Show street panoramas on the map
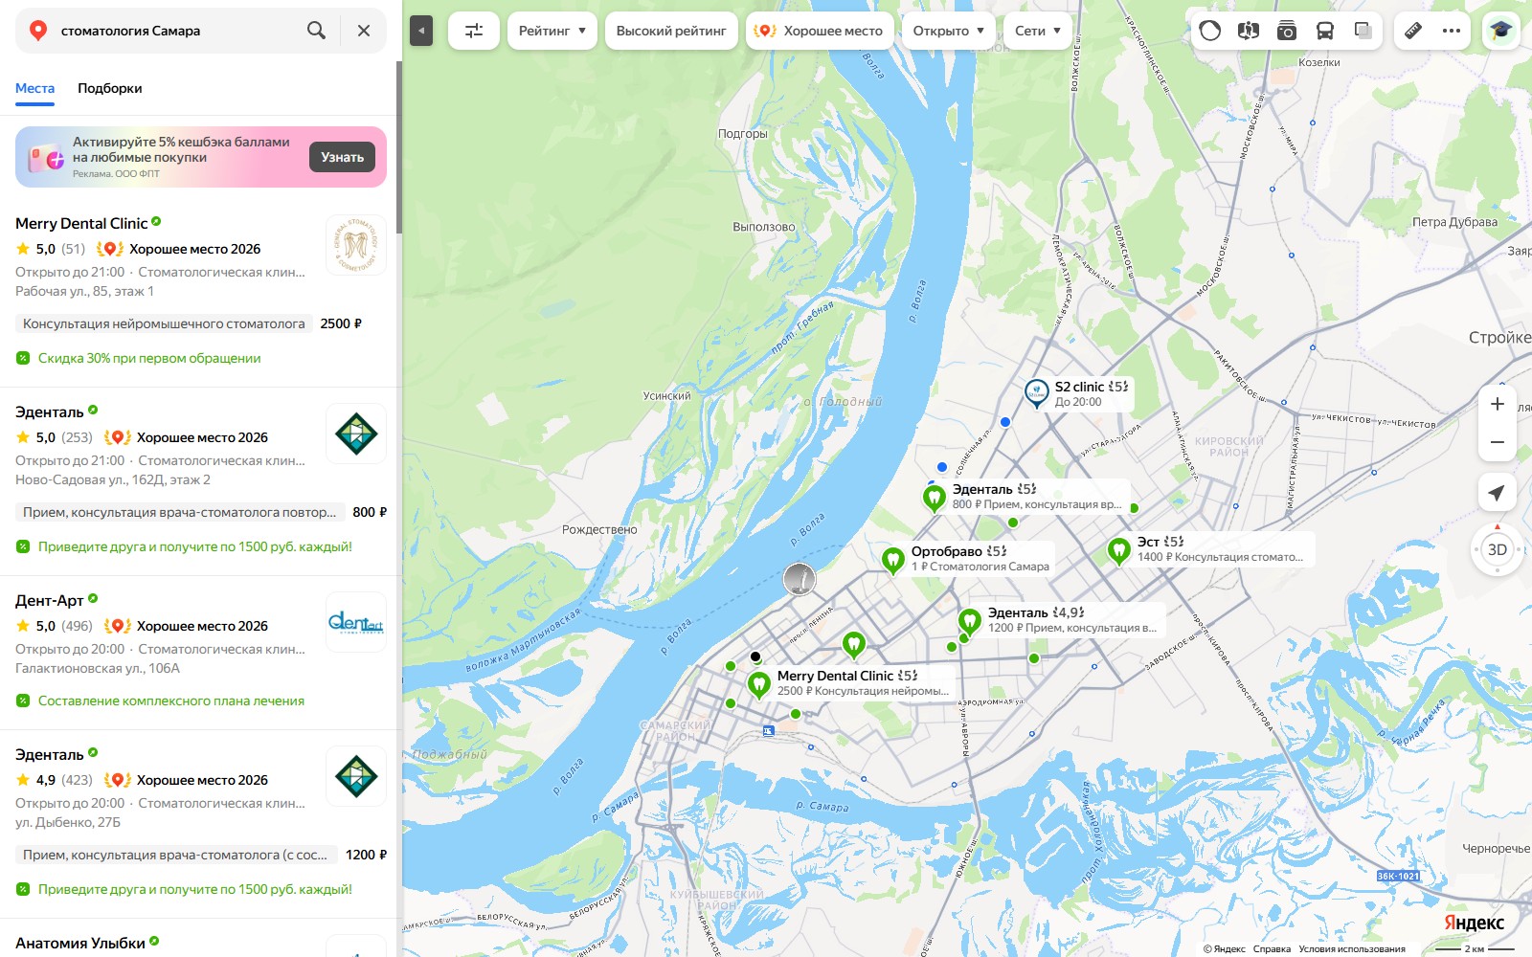Image resolution: width=1532 pixels, height=957 pixels. 1248,31
